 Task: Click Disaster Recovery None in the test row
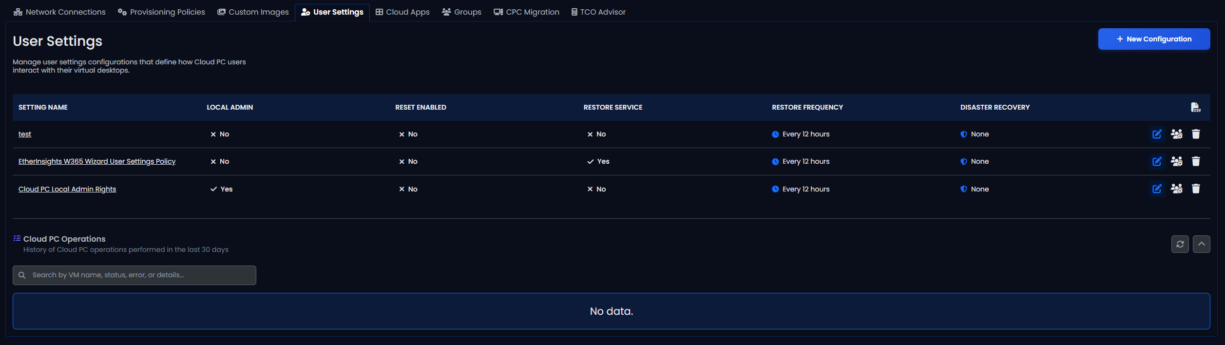click(x=975, y=134)
